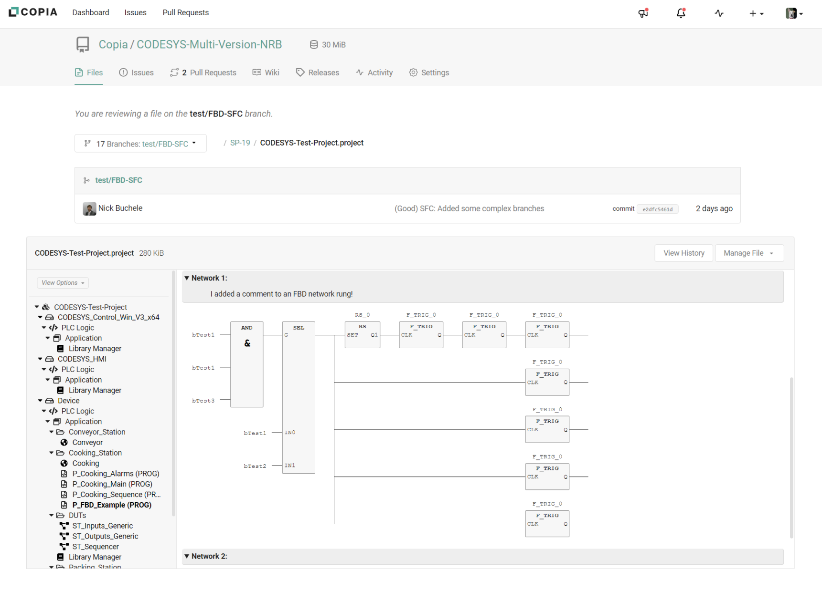822x591 pixels.
Task: Open the plus create-new menu
Action: click(756, 13)
